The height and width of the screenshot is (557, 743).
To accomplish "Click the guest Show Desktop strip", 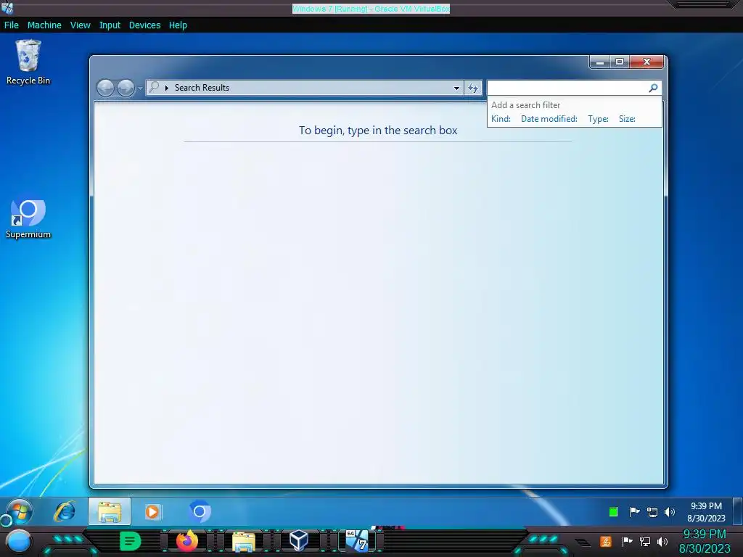I will tap(737, 511).
